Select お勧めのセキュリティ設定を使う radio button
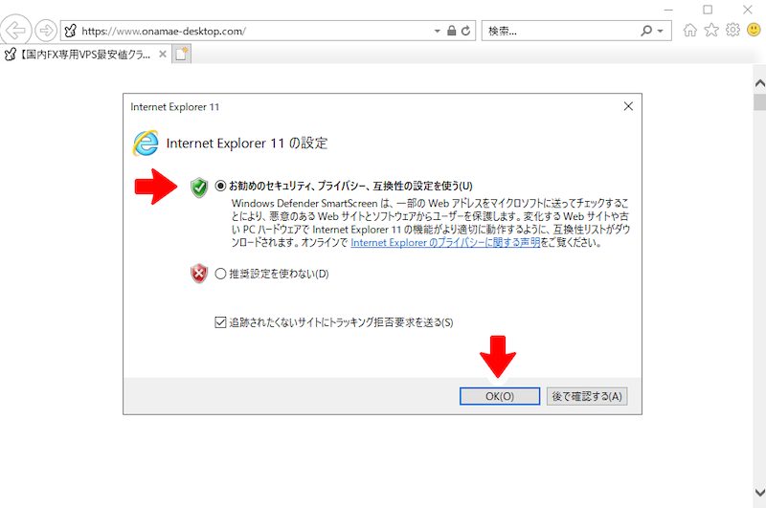The image size is (766, 508). tap(220, 186)
